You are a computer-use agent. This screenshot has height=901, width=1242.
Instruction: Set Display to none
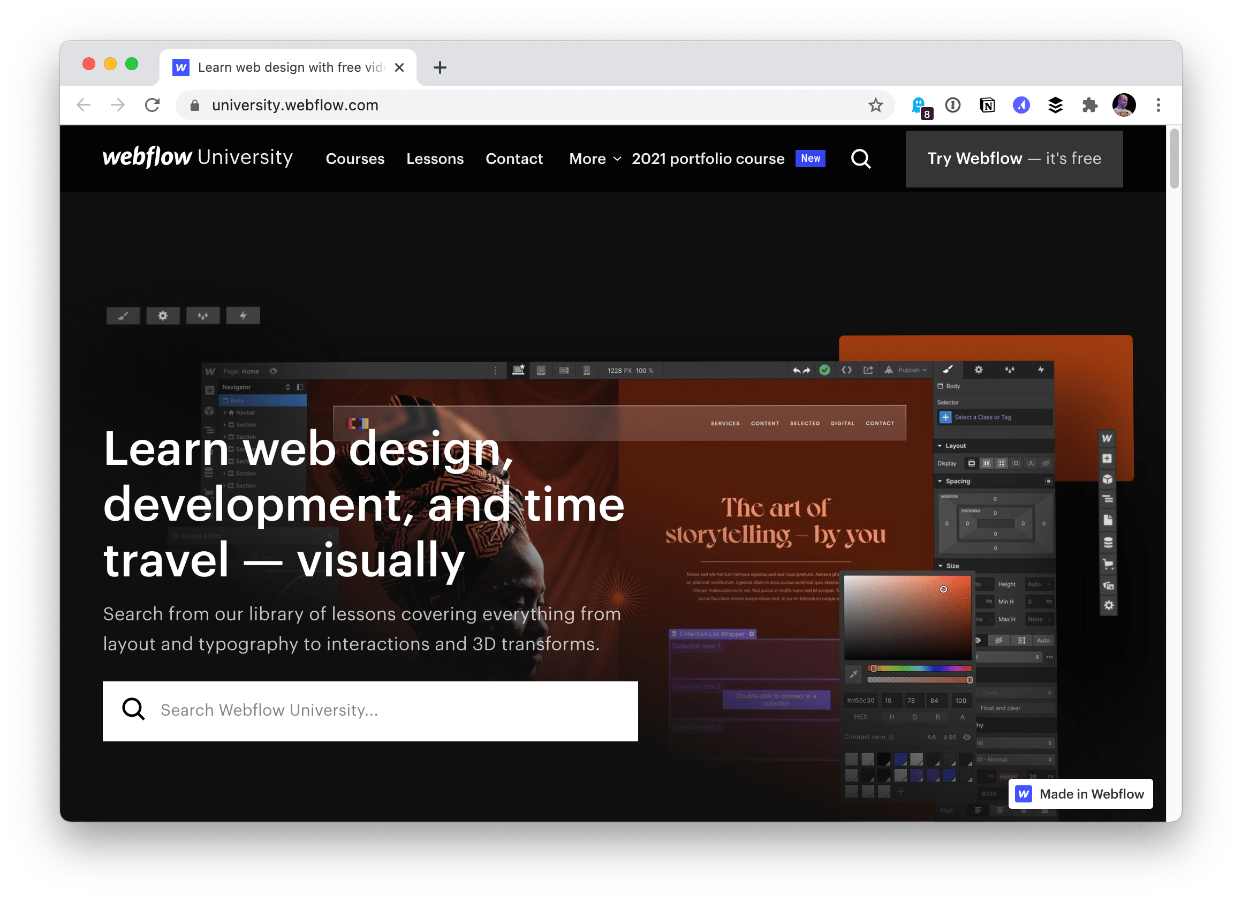tap(1046, 464)
